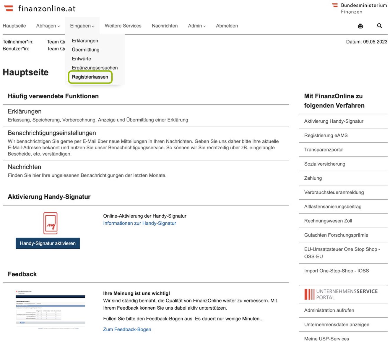The image size is (390, 346).
Task: Click the feedback form screenshot thumbnail
Action: click(50, 309)
